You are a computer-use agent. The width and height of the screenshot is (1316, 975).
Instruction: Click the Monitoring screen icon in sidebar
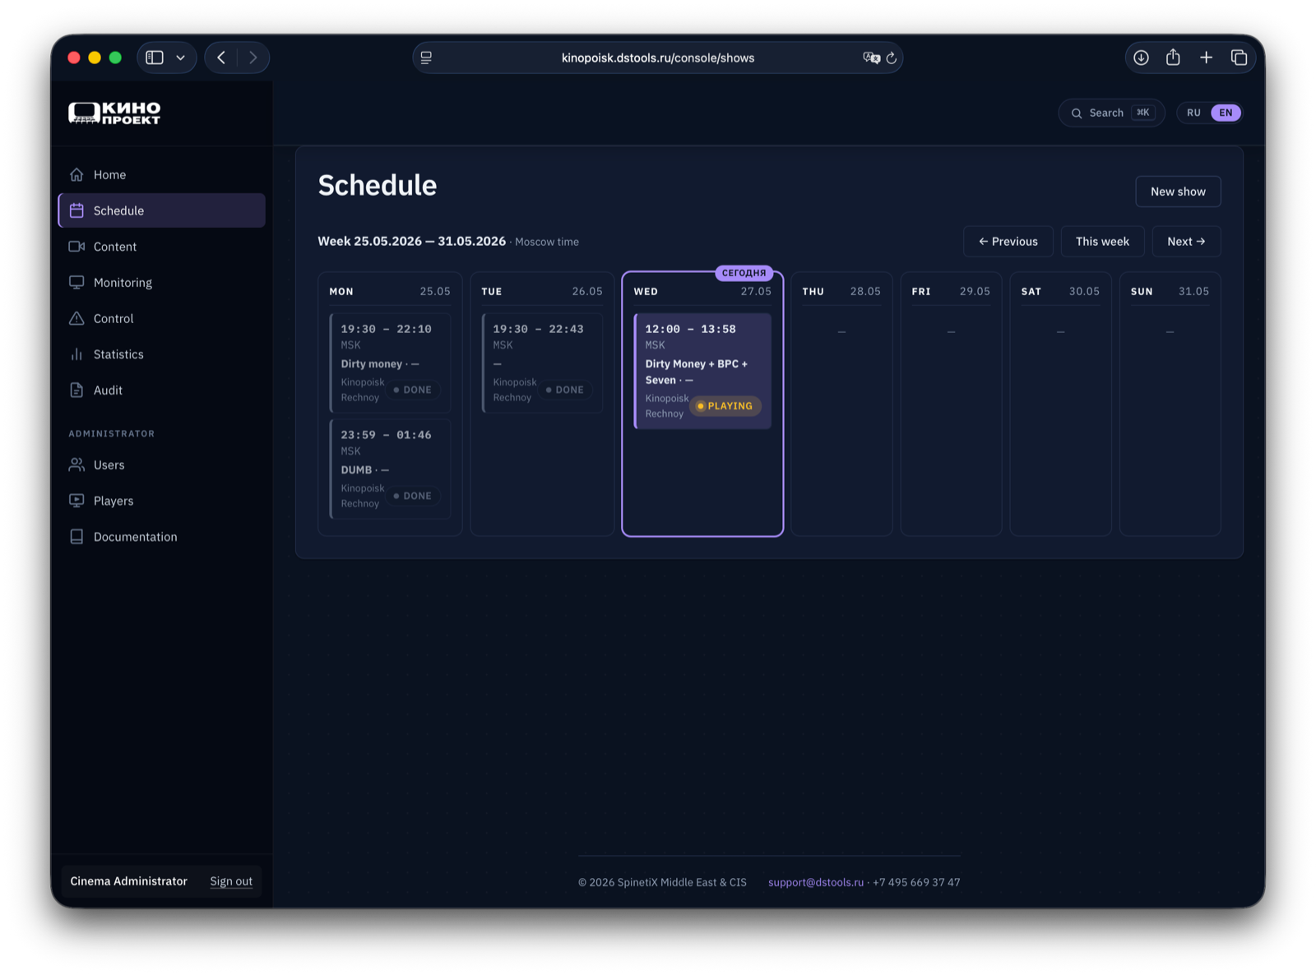pos(76,282)
